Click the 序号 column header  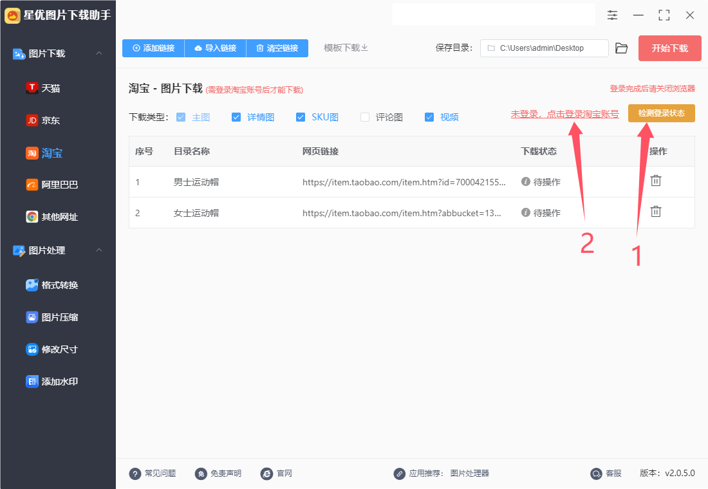click(x=144, y=151)
